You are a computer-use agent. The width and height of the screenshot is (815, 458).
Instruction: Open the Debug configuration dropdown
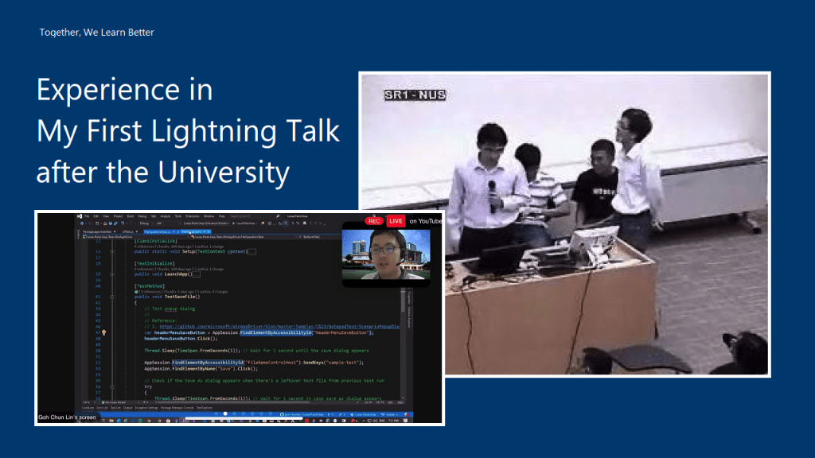(x=148, y=223)
